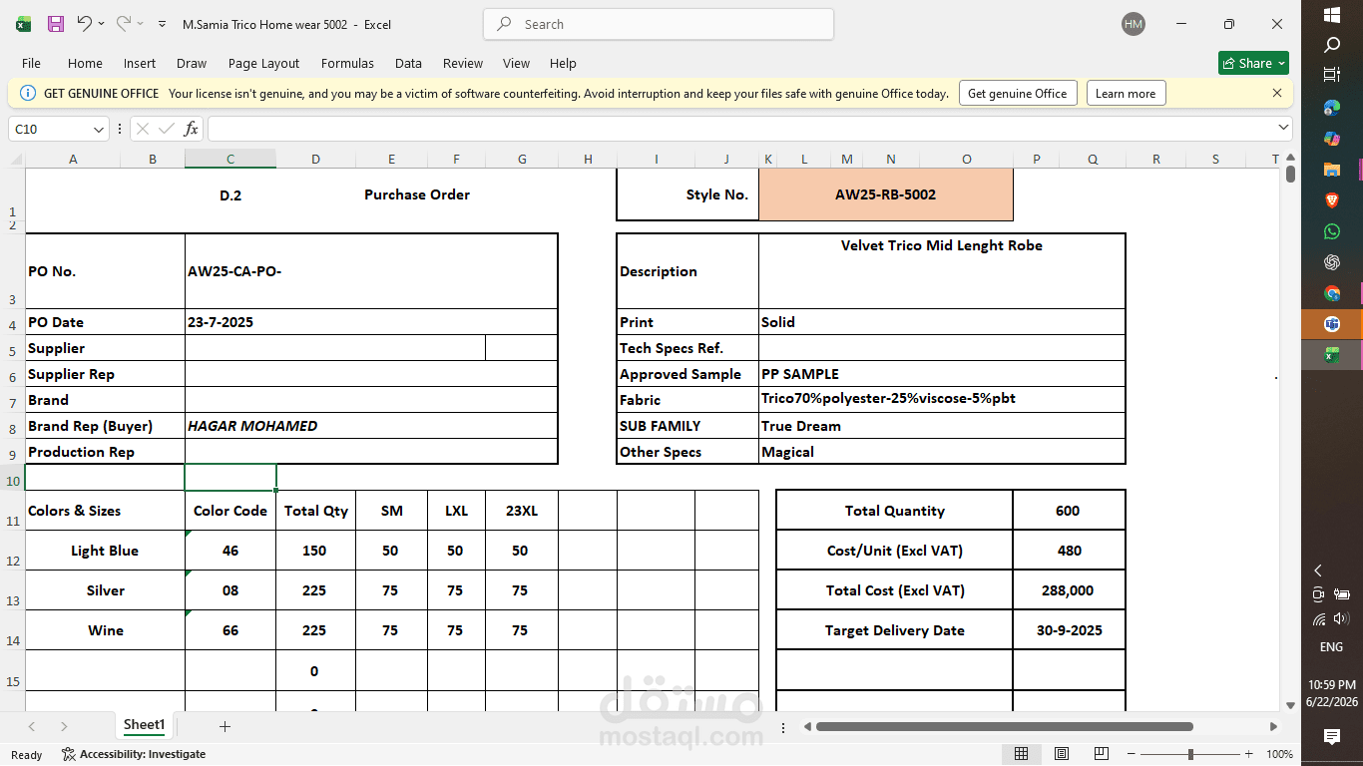Image resolution: width=1363 pixels, height=766 pixels.
Task: Expand the formula bar
Action: (x=1283, y=128)
